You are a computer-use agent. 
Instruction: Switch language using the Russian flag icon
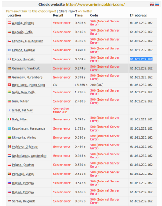coord(157,5)
